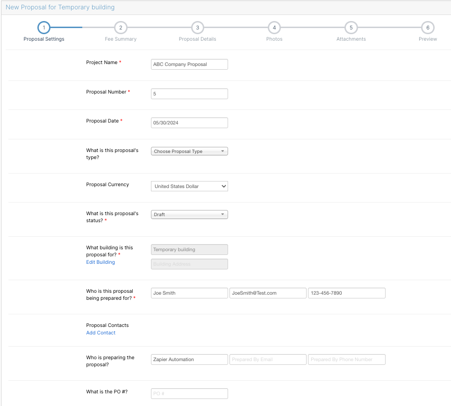Screen dimensions: 451x406
Task: Select the PO # input field
Action: pyautogui.click(x=189, y=393)
